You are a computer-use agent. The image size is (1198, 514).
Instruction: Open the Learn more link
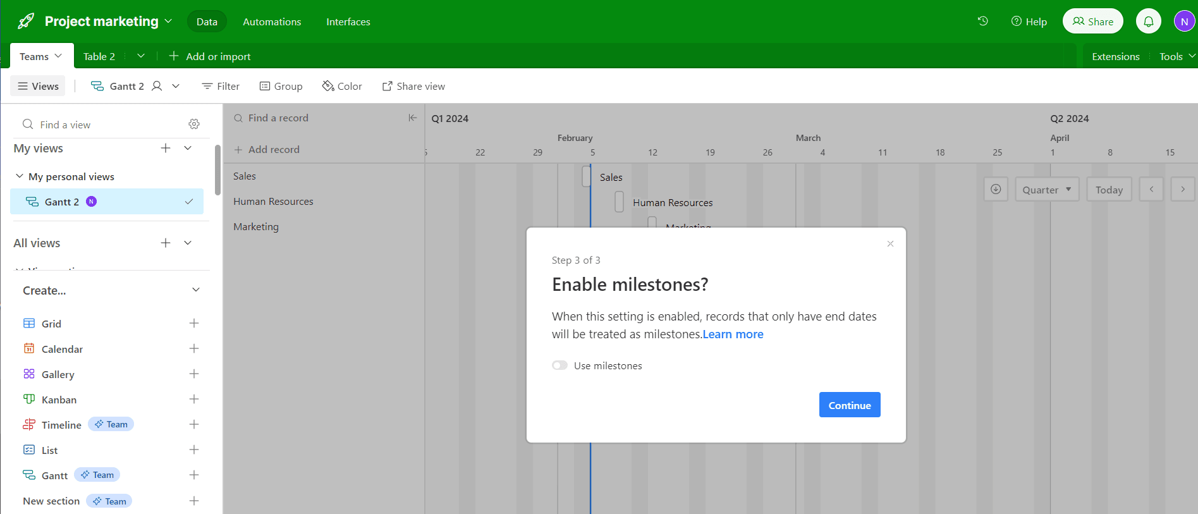733,334
